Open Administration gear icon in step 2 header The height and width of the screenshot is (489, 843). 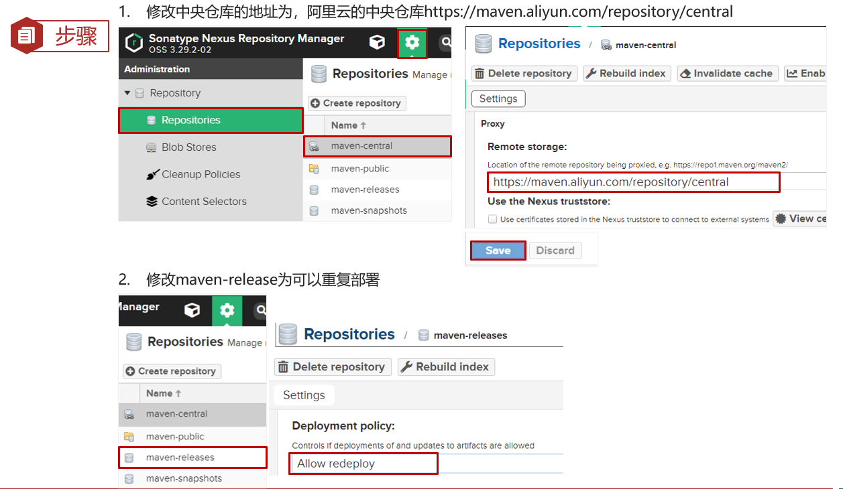(x=227, y=310)
